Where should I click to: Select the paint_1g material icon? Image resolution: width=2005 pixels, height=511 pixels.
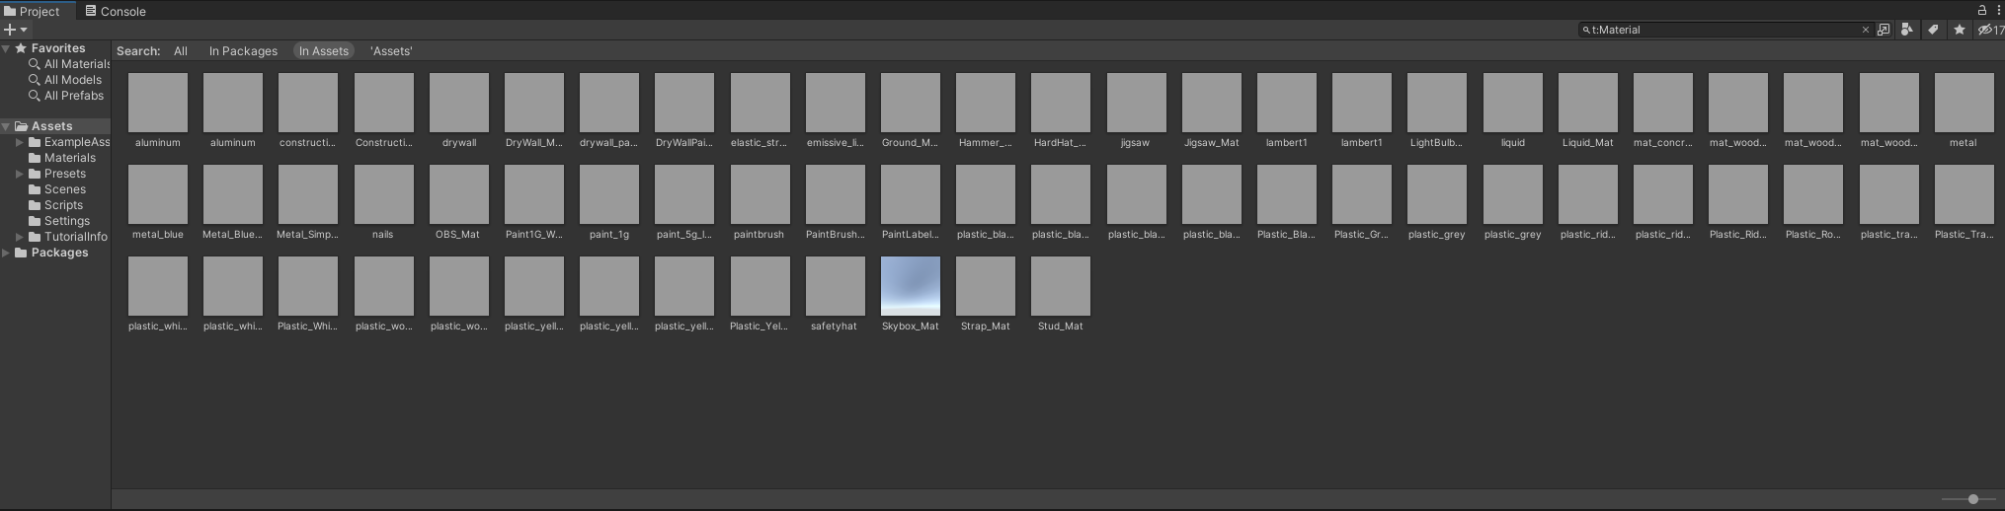point(609,195)
